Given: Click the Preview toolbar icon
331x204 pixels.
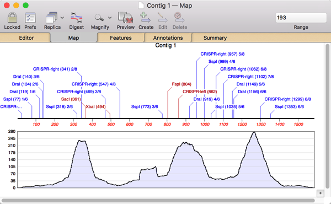Looking at the screenshot, I should pos(126,18).
